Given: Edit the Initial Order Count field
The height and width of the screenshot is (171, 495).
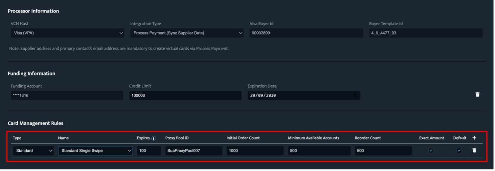Looking at the screenshot, I should (x=255, y=151).
